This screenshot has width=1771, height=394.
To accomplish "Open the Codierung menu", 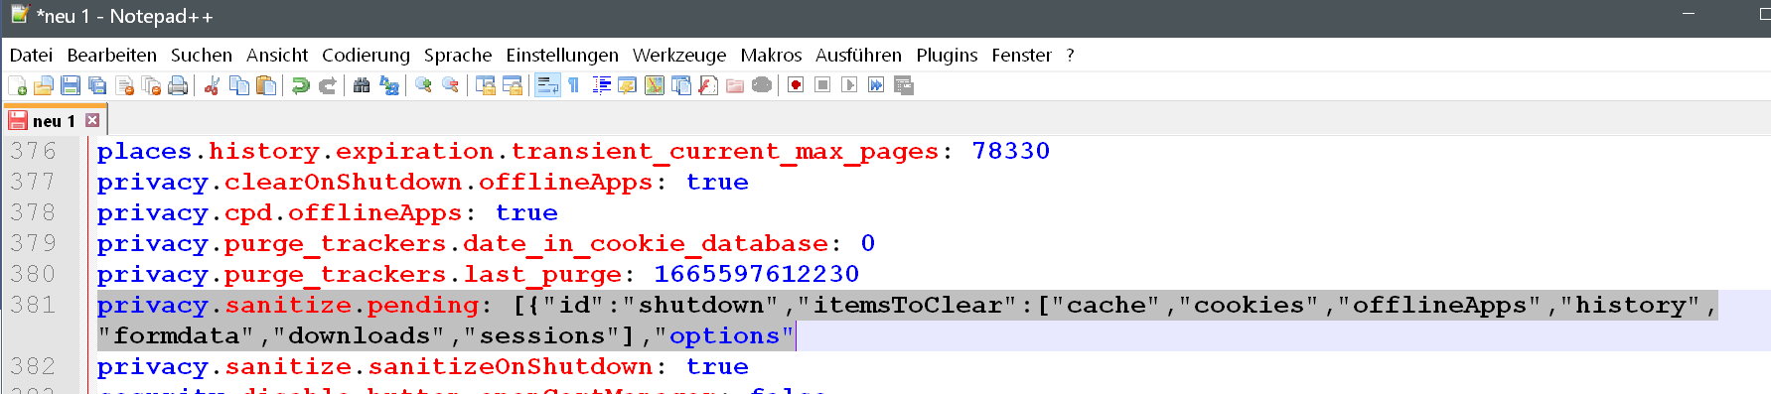I will point(366,56).
